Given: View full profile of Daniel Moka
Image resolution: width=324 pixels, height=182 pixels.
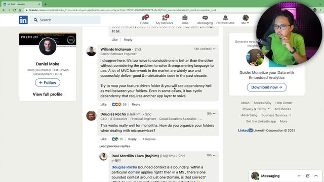Looking at the screenshot, I should click(x=48, y=95).
